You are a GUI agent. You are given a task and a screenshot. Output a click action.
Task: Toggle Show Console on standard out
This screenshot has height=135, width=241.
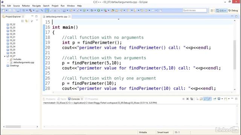click(205, 99)
